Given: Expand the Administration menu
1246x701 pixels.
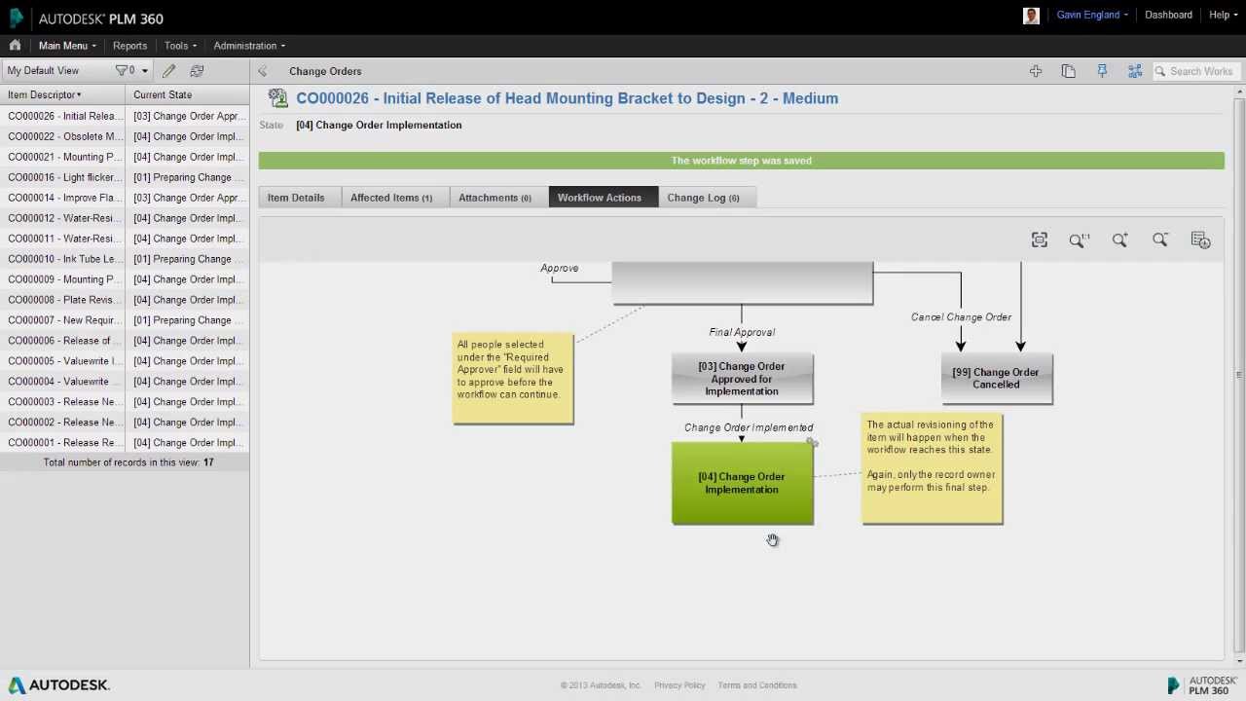Looking at the screenshot, I should point(249,46).
